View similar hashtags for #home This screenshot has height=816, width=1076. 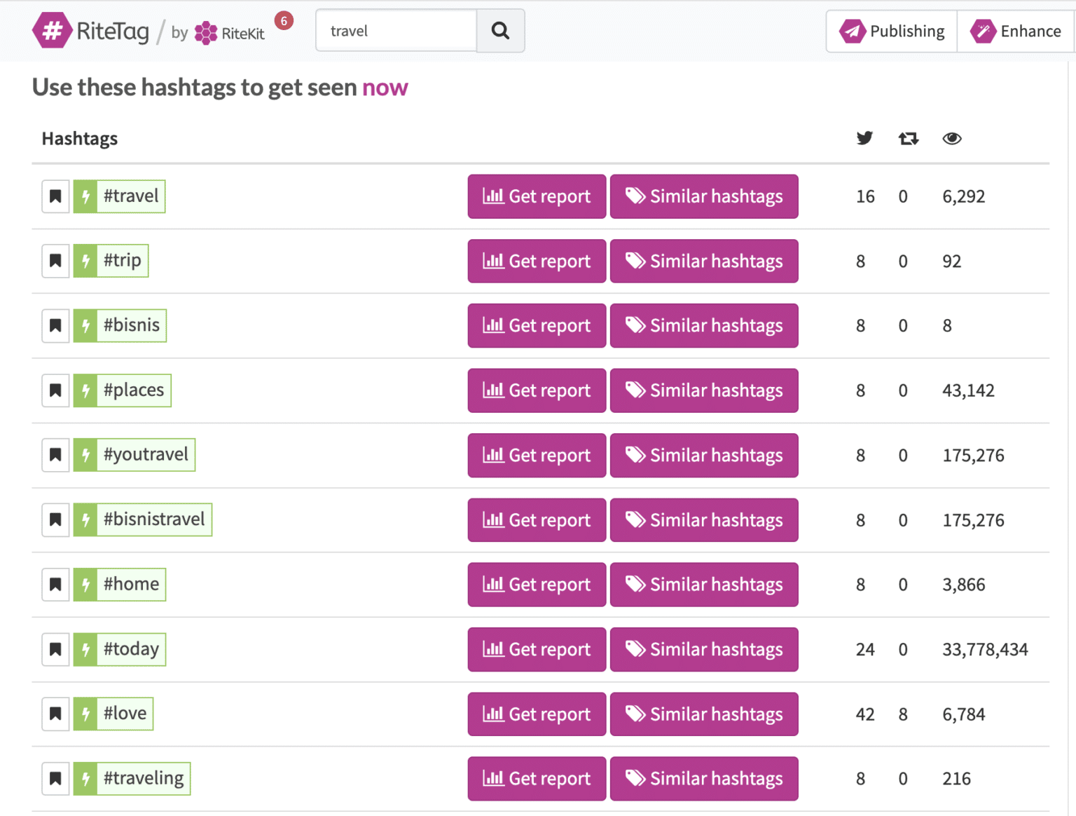point(704,585)
